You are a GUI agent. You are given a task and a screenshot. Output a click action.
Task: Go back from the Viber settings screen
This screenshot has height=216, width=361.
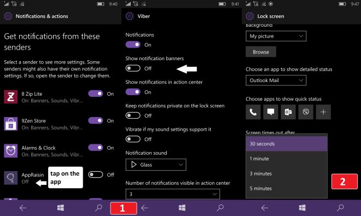(144, 208)
